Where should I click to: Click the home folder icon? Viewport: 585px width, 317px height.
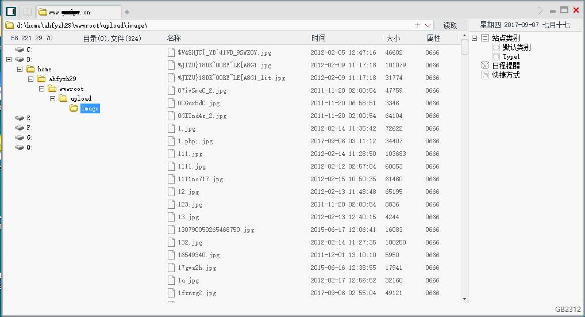click(x=30, y=69)
